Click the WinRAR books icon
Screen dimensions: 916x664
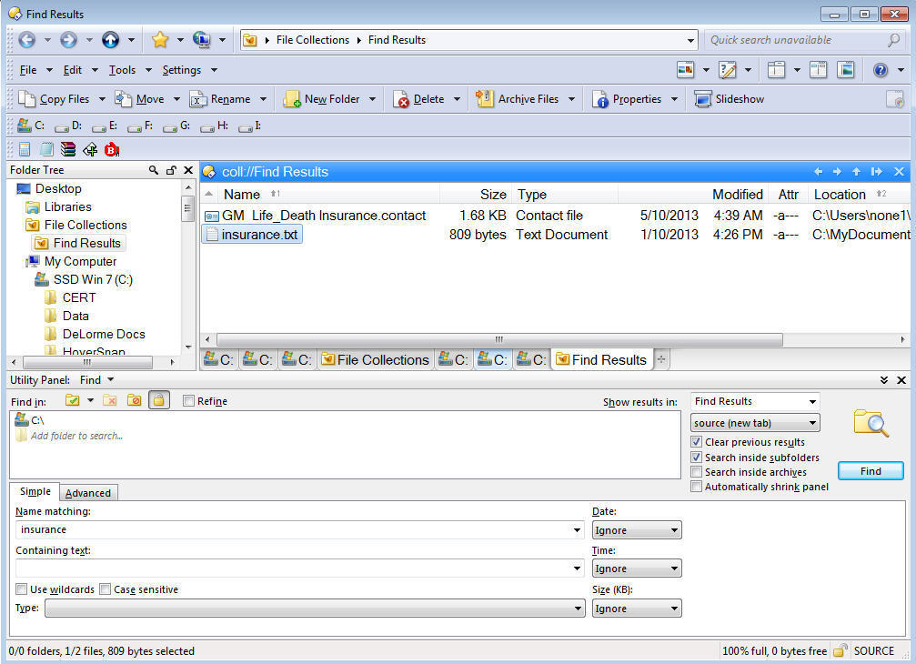[68, 149]
